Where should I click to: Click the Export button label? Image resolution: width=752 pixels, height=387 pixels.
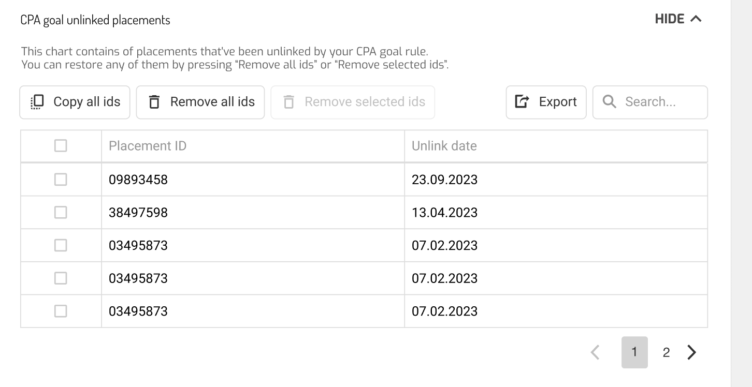558,102
